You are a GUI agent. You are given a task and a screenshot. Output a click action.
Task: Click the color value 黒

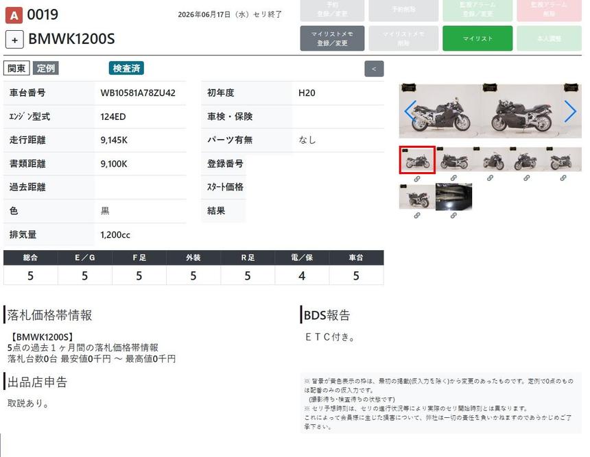click(x=105, y=211)
